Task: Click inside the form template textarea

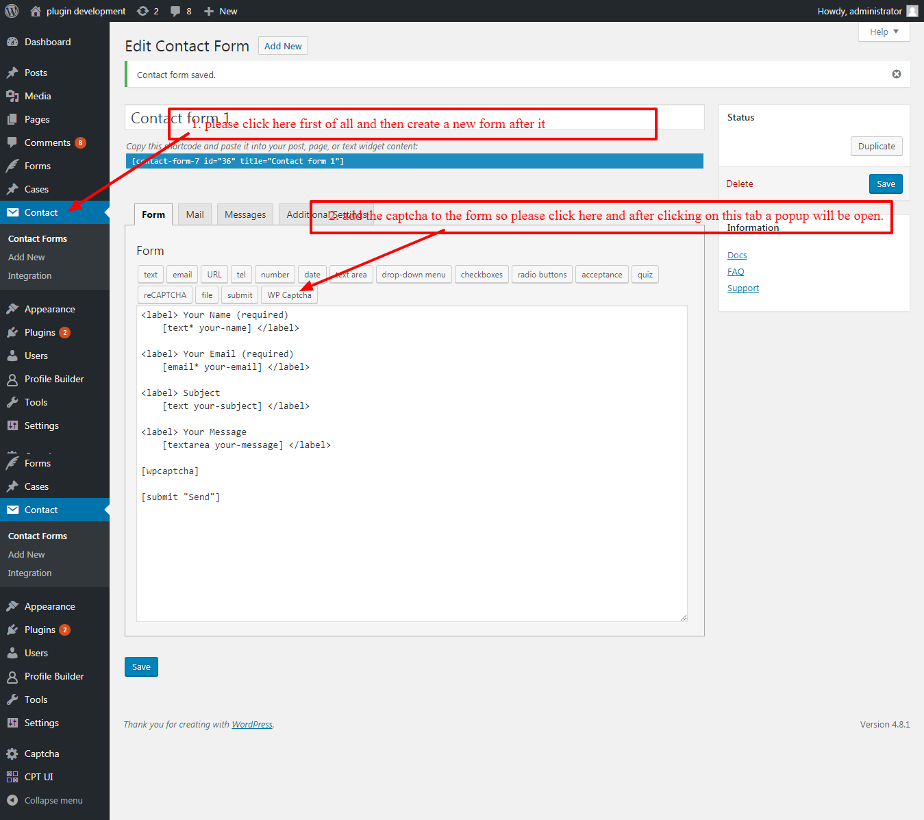Action: pos(411,548)
